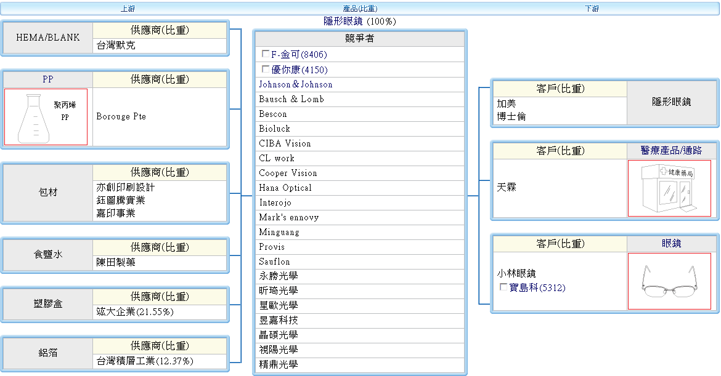
Task: Click competitor CL work
Action: pyautogui.click(x=276, y=158)
